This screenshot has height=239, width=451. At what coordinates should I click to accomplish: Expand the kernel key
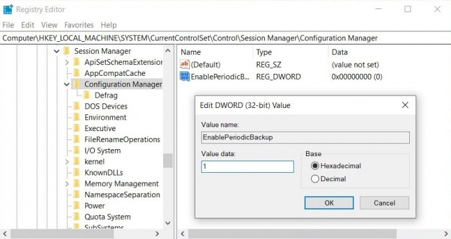tap(67, 161)
